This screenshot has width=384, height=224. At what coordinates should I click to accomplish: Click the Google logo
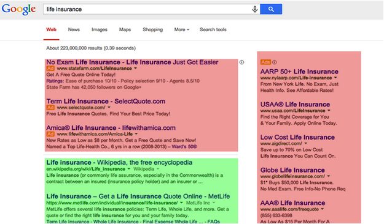[x=19, y=10]
